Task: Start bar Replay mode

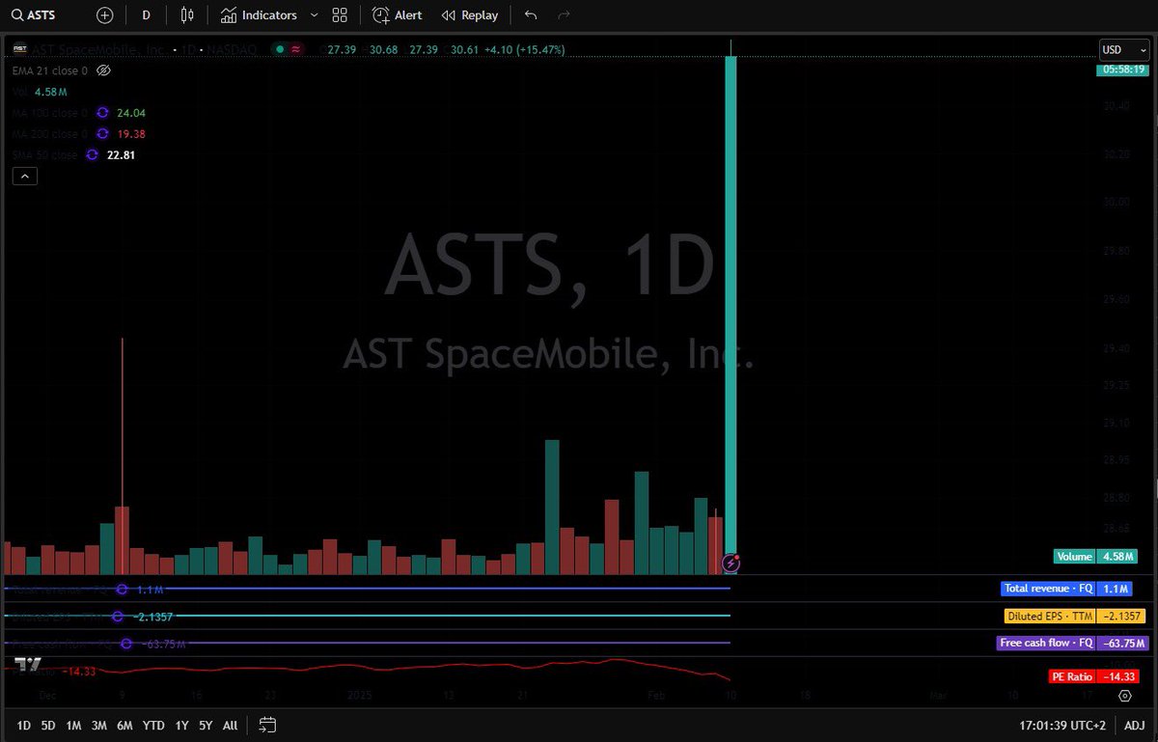Action: coord(470,15)
